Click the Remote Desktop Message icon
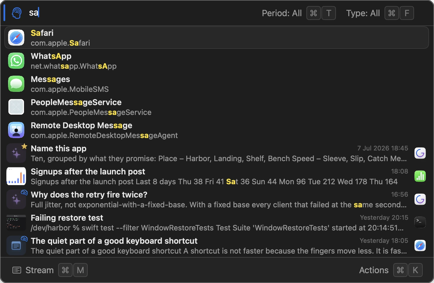 click(16, 130)
